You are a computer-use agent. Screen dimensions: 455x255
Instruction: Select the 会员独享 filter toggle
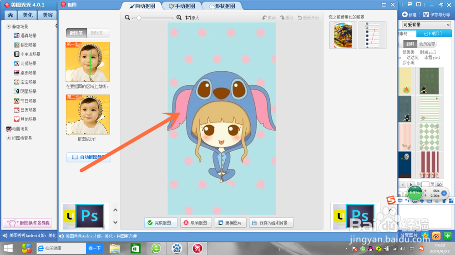[427, 44]
